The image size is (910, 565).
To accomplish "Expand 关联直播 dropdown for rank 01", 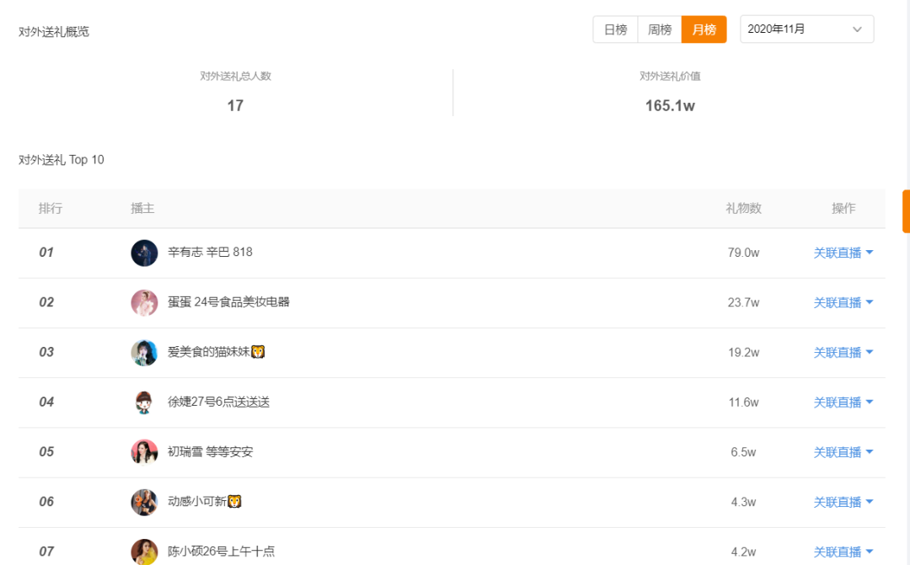I will click(x=843, y=253).
